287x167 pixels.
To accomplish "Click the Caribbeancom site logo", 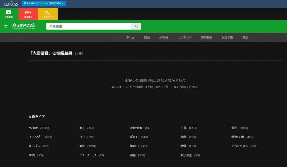I will 23,26.
